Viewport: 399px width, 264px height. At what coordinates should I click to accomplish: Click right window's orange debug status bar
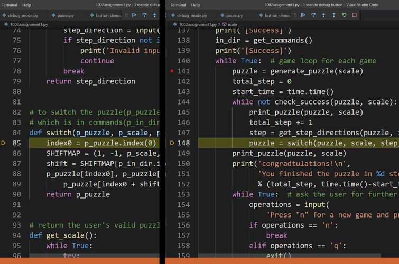tap(282, 261)
